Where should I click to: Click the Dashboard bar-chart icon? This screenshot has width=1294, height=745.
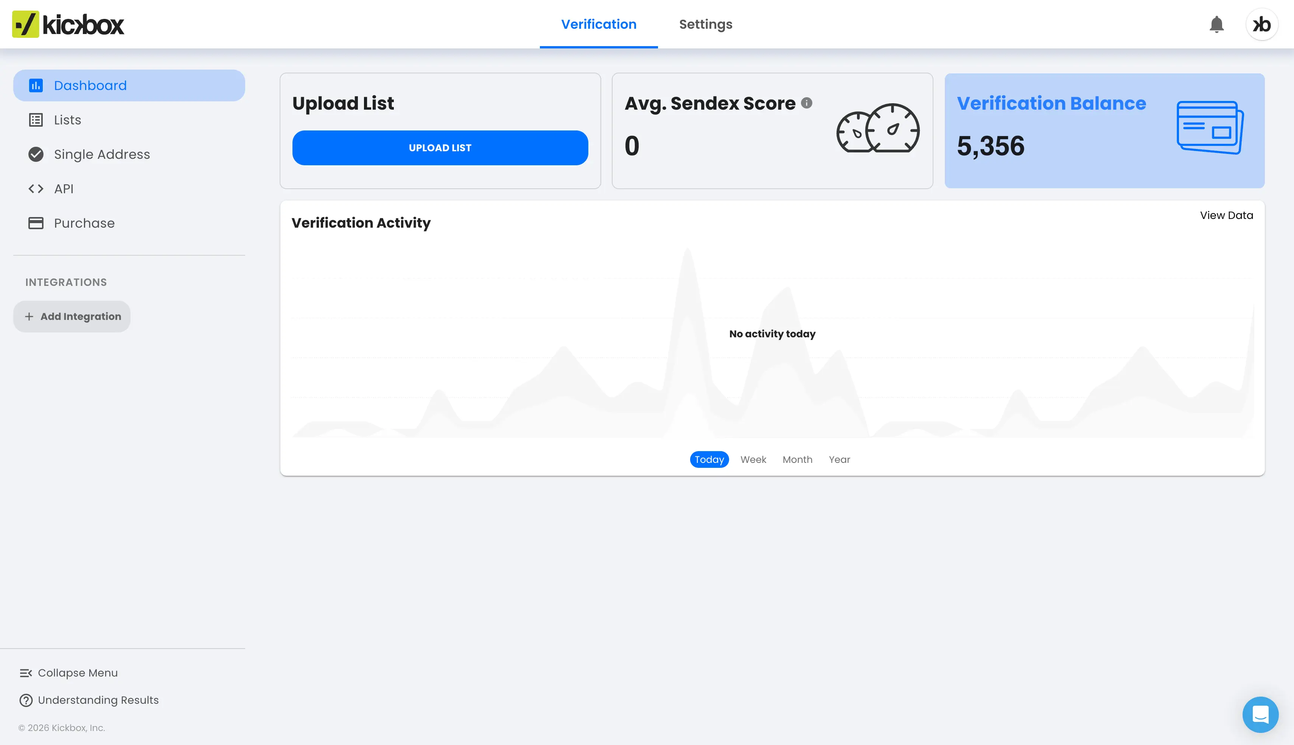click(x=36, y=85)
